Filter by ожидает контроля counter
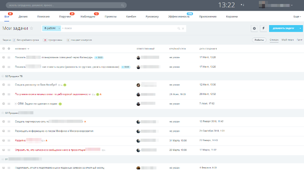Screen dimensions: 304x177 (x=79, y=40)
